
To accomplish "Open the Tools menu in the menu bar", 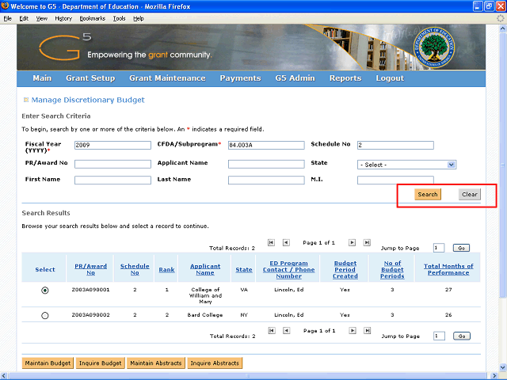I will point(119,18).
